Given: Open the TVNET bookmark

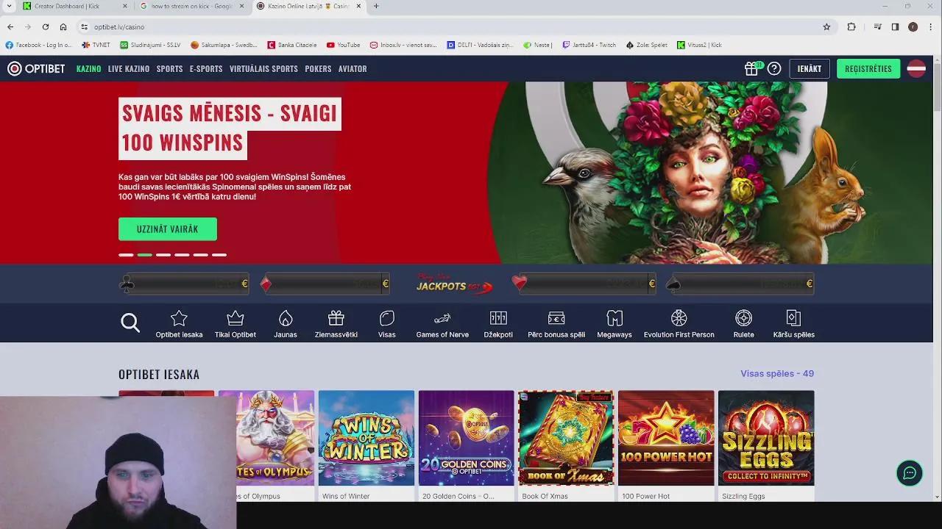Looking at the screenshot, I should (x=96, y=45).
